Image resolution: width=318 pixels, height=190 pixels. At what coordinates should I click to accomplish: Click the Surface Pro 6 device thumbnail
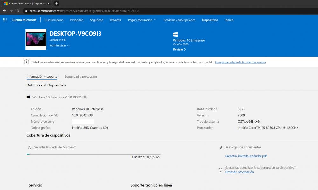point(36,39)
